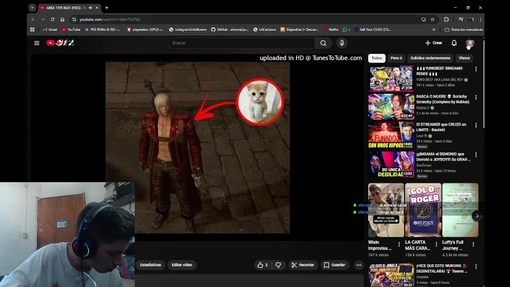This screenshot has width=510, height=287.
Task: Install the app with the address bar icon
Action: [x=424, y=20]
